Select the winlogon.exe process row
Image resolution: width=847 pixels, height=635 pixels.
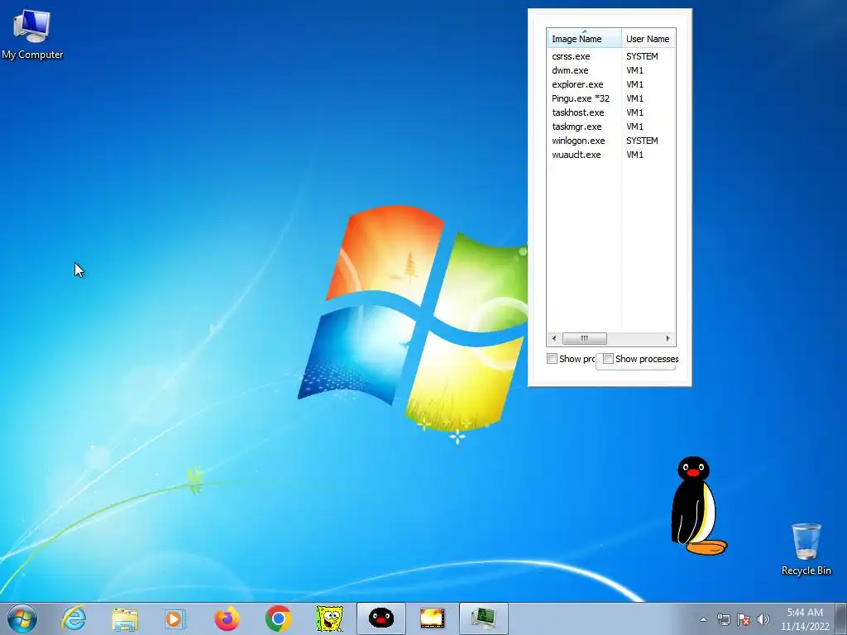click(611, 141)
